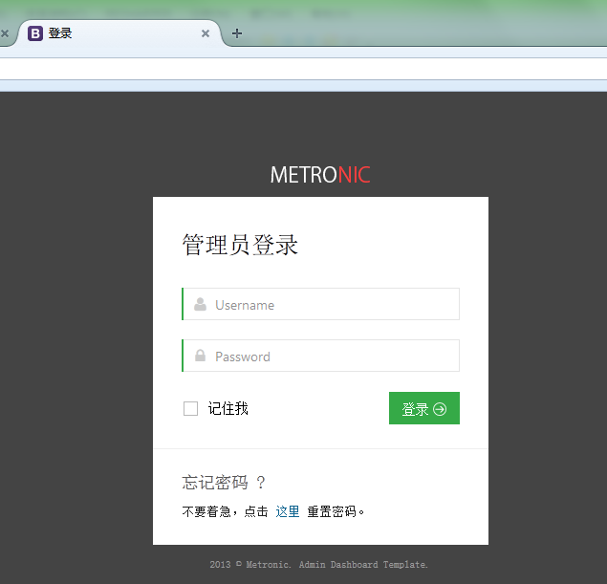The image size is (607, 584).
Task: Click the 2013 Metronic footer text
Action: [319, 565]
